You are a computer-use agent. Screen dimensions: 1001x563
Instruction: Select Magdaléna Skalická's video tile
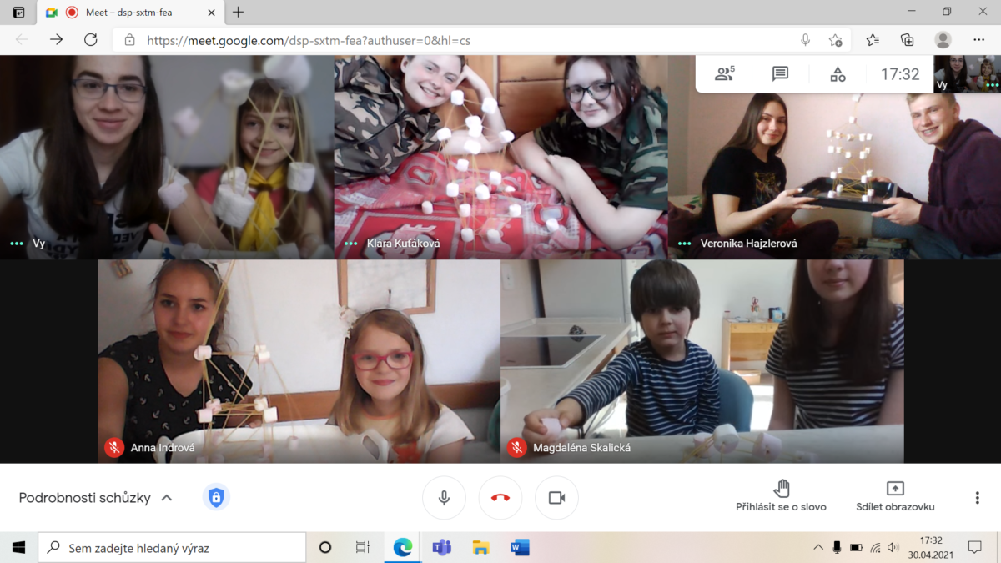click(x=702, y=361)
